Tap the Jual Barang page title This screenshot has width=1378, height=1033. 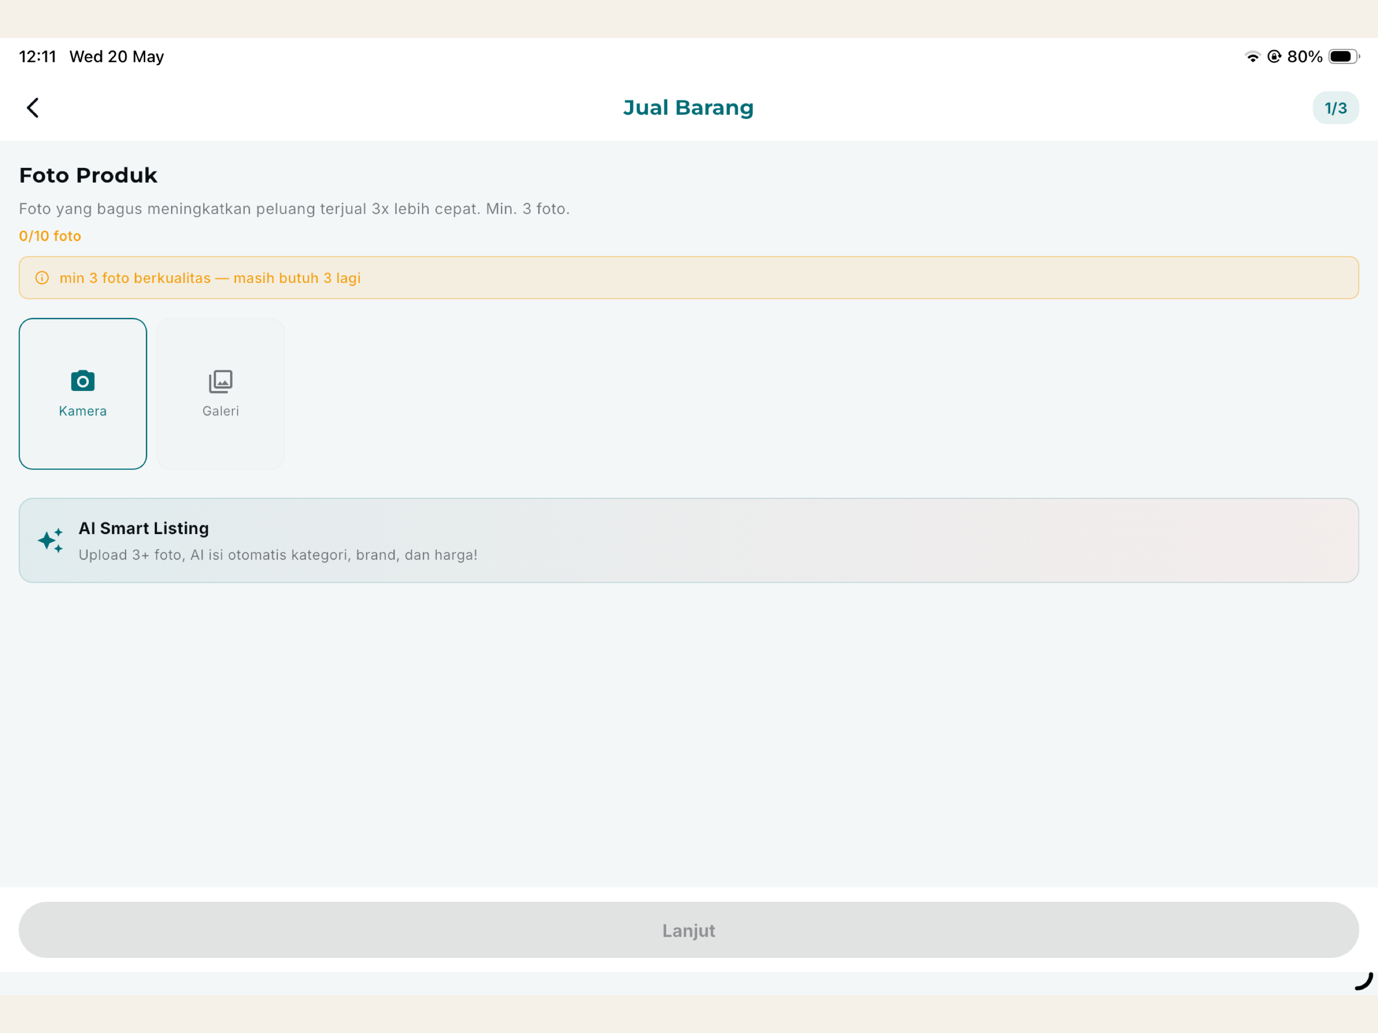click(x=688, y=108)
